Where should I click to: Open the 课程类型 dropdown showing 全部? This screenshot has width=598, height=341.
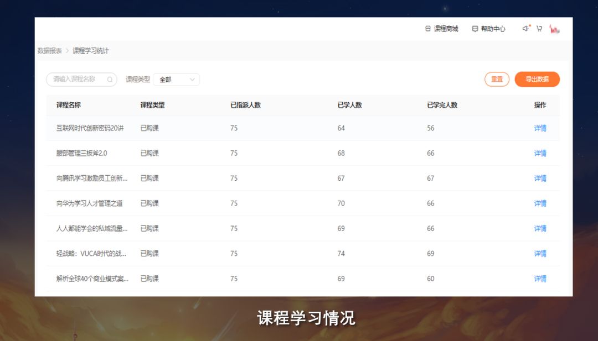click(176, 80)
